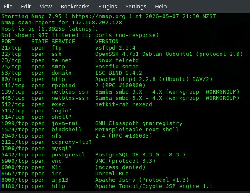
Task: Click '2 (RPC #100000)' version text
Action: click(x=120, y=86)
